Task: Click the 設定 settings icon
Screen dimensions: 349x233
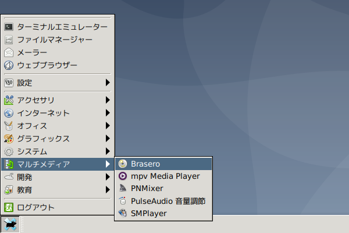Action: [x=9, y=83]
